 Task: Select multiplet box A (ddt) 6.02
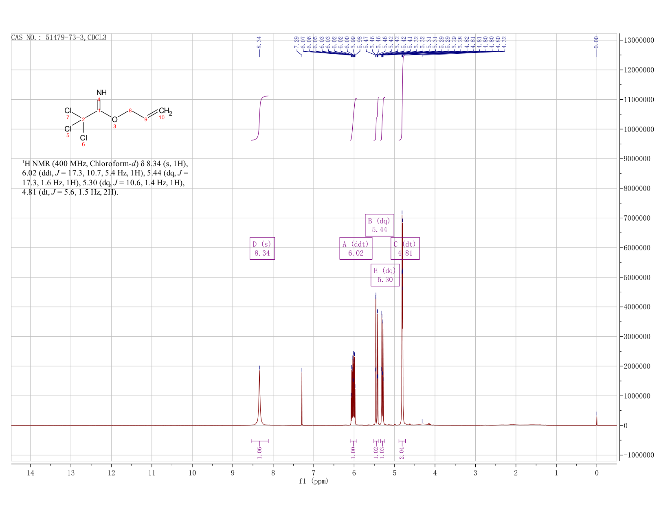click(x=356, y=248)
